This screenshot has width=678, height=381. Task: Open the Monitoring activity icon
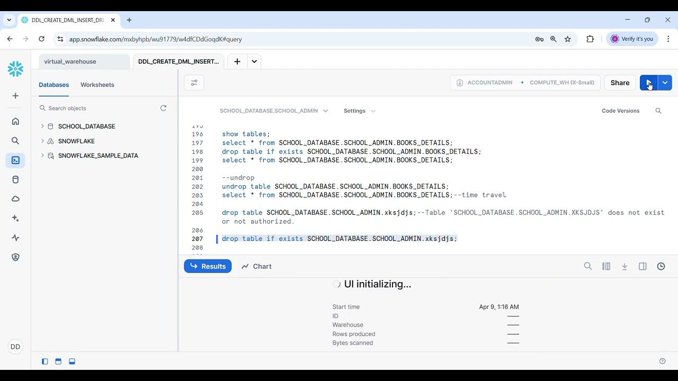pyautogui.click(x=15, y=238)
